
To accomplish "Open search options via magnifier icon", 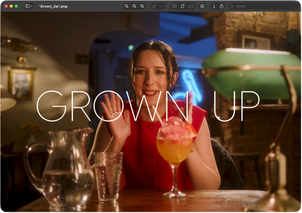I will (x=232, y=6).
